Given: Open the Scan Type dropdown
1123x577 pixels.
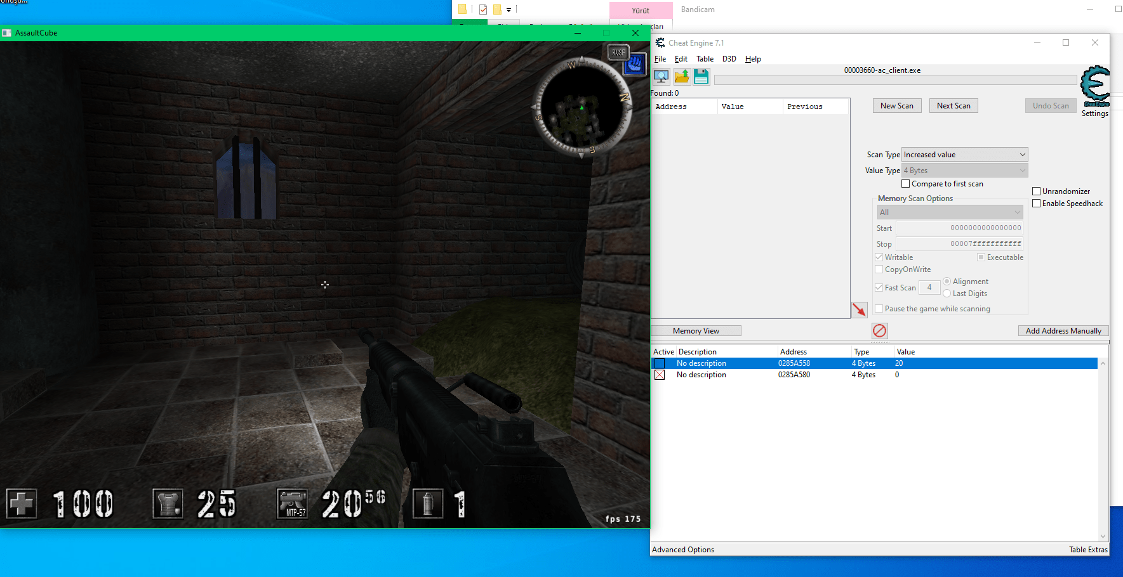Looking at the screenshot, I should tap(965, 155).
